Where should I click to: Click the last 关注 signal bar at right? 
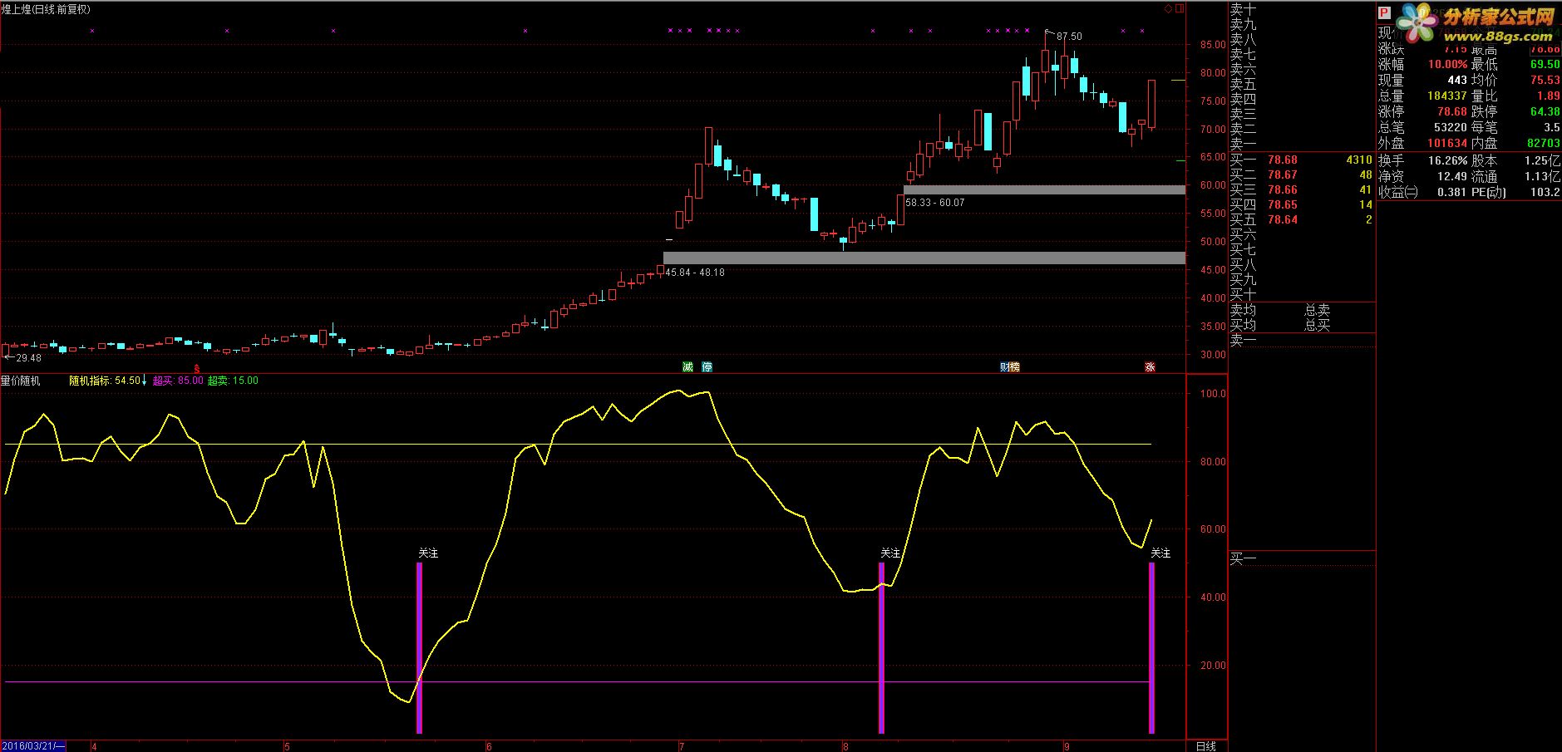click(x=1151, y=647)
